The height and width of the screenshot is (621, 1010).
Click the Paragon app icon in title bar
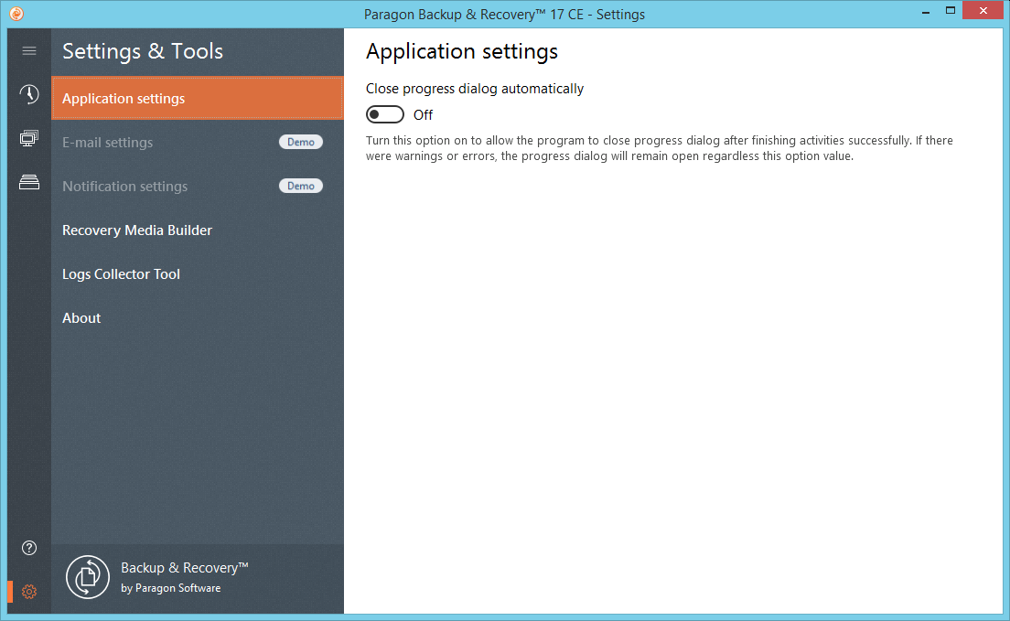16,14
